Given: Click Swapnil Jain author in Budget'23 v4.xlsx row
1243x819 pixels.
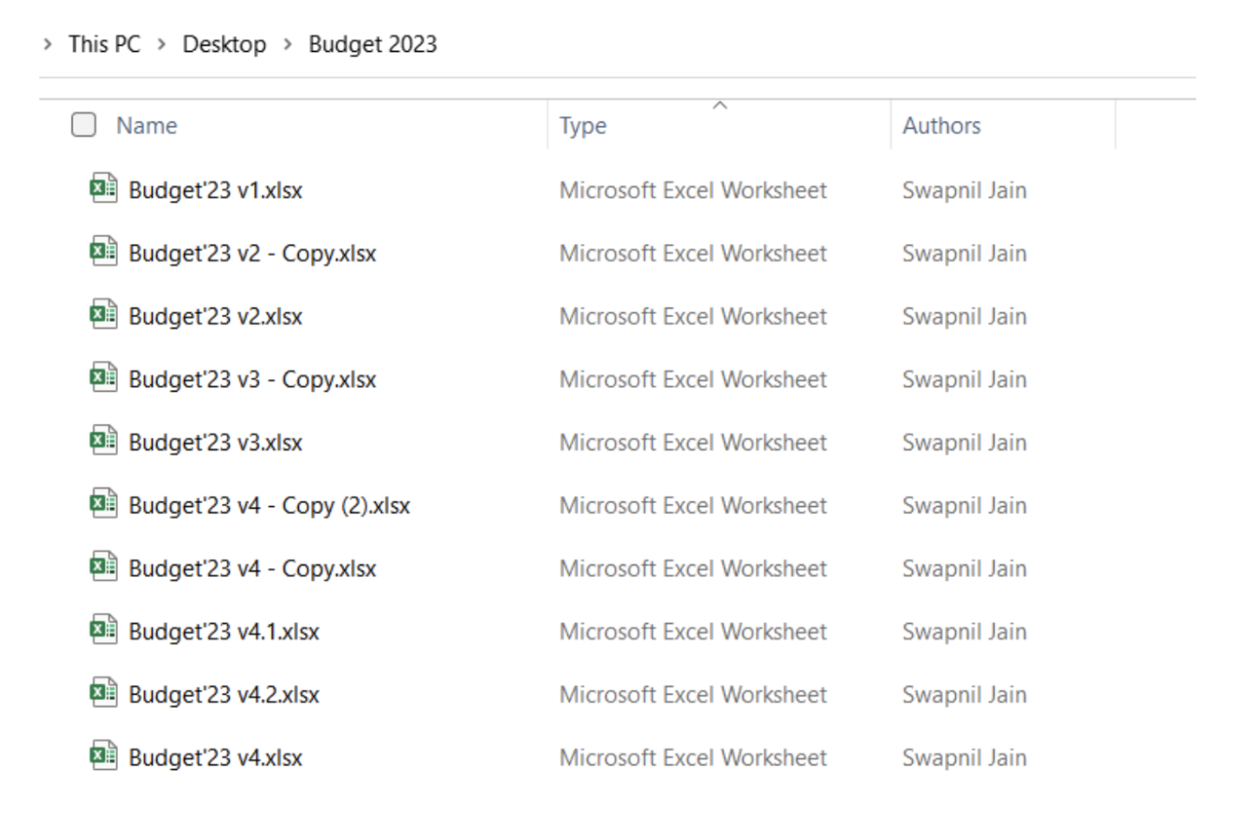Looking at the screenshot, I should (964, 758).
